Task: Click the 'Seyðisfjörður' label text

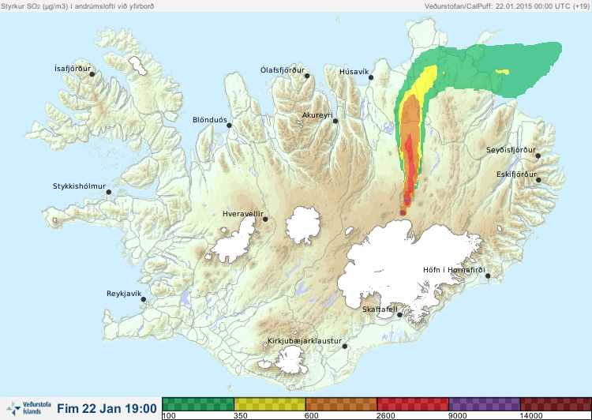Action: pos(511,150)
